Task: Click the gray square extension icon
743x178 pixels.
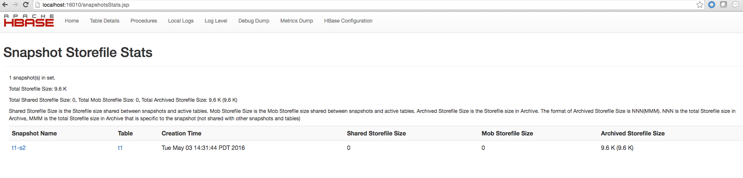Action: pos(723,5)
